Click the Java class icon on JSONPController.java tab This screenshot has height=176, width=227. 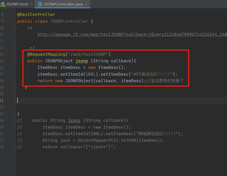[40, 4]
